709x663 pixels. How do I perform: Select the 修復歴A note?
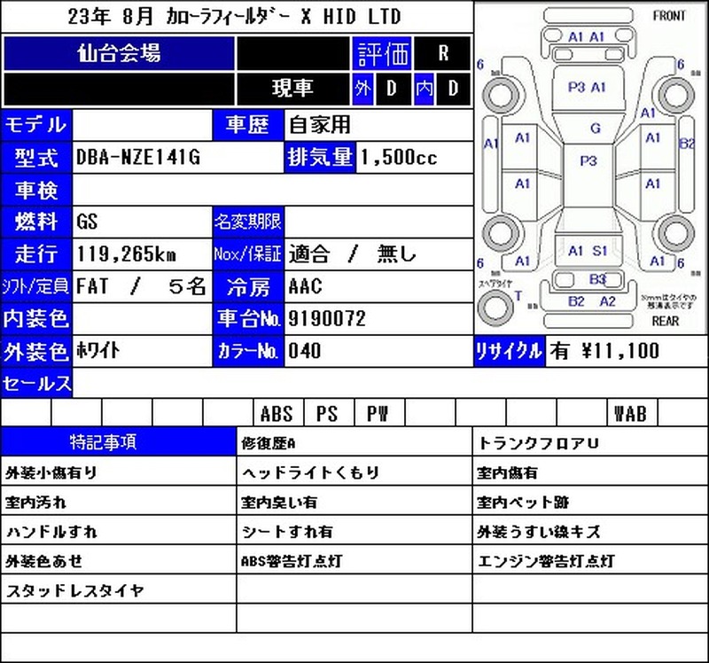click(x=269, y=443)
